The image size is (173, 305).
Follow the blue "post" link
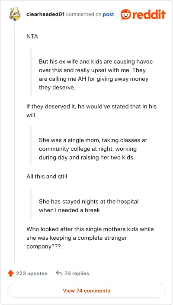tap(108, 14)
